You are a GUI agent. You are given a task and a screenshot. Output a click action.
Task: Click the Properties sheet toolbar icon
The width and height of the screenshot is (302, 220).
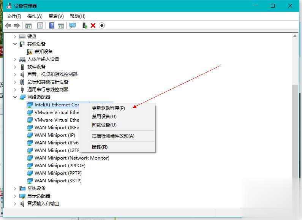40,25
